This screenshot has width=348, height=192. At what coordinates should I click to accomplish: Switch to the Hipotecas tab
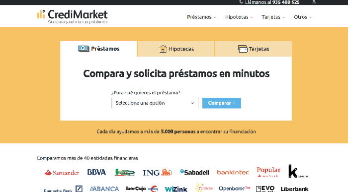click(x=176, y=49)
